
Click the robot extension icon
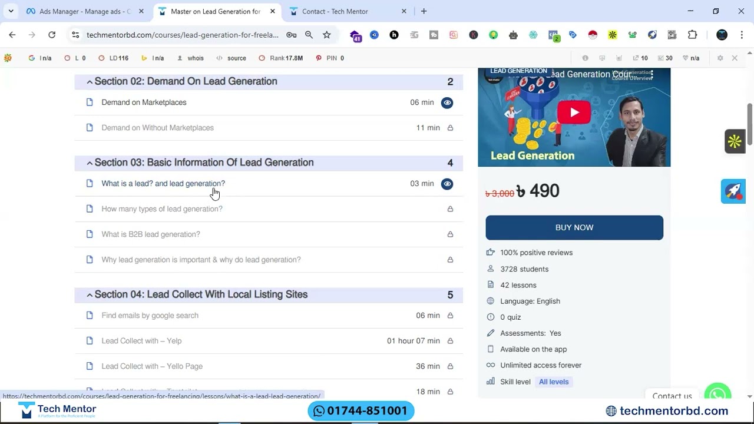tap(513, 35)
